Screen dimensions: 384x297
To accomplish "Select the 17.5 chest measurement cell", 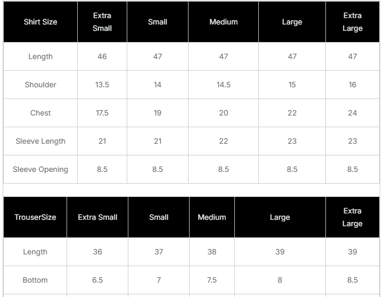I will coord(102,113).
